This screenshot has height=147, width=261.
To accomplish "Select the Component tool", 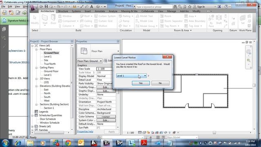I will pyautogui.click(x=68, y=21).
